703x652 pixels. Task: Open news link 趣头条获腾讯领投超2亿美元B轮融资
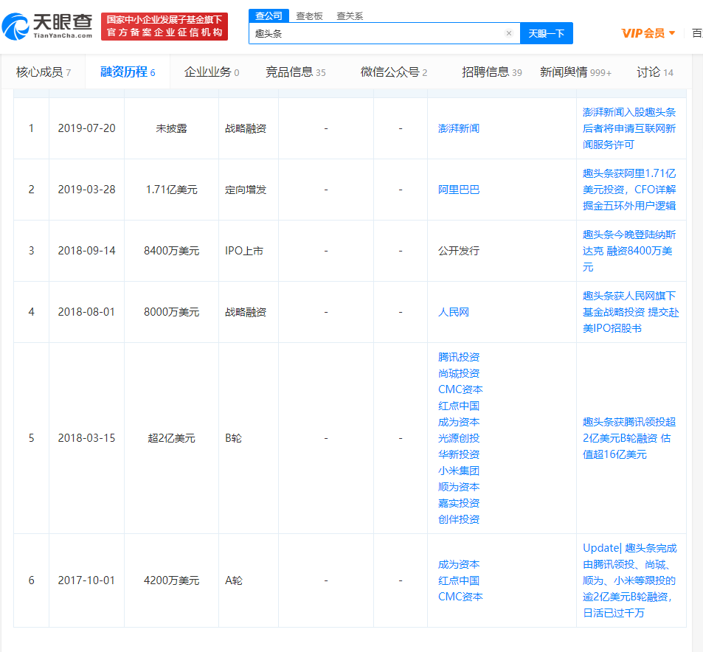pyautogui.click(x=629, y=438)
